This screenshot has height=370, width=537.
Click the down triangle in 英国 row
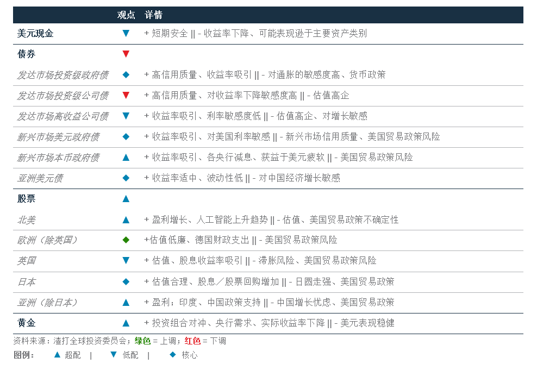pyautogui.click(x=126, y=260)
